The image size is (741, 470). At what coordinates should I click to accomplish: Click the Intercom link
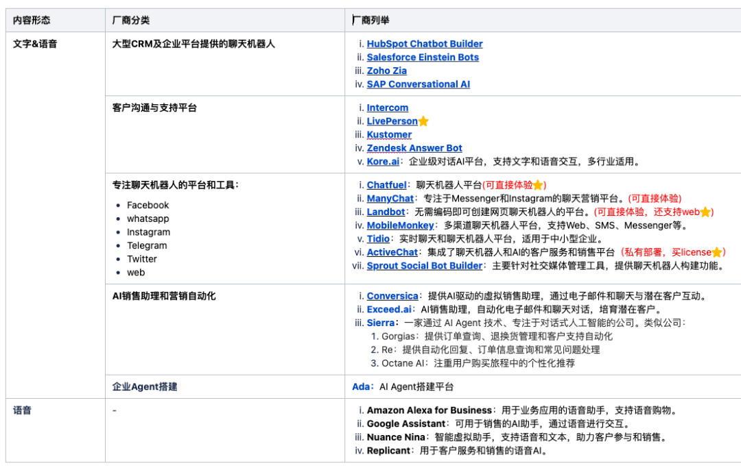(x=388, y=108)
